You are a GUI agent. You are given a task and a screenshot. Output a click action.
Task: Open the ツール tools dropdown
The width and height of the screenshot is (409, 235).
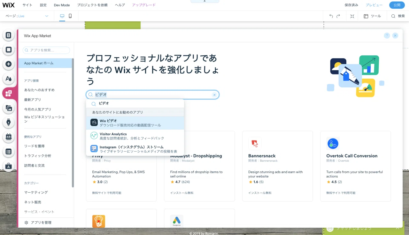372,16
